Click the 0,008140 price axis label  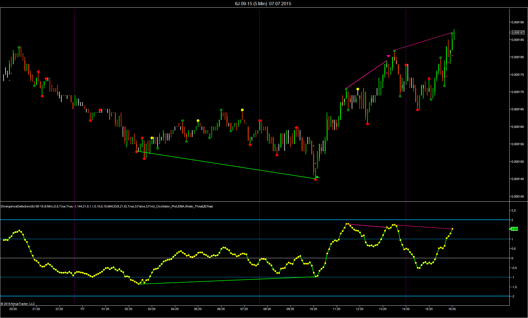[518, 196]
